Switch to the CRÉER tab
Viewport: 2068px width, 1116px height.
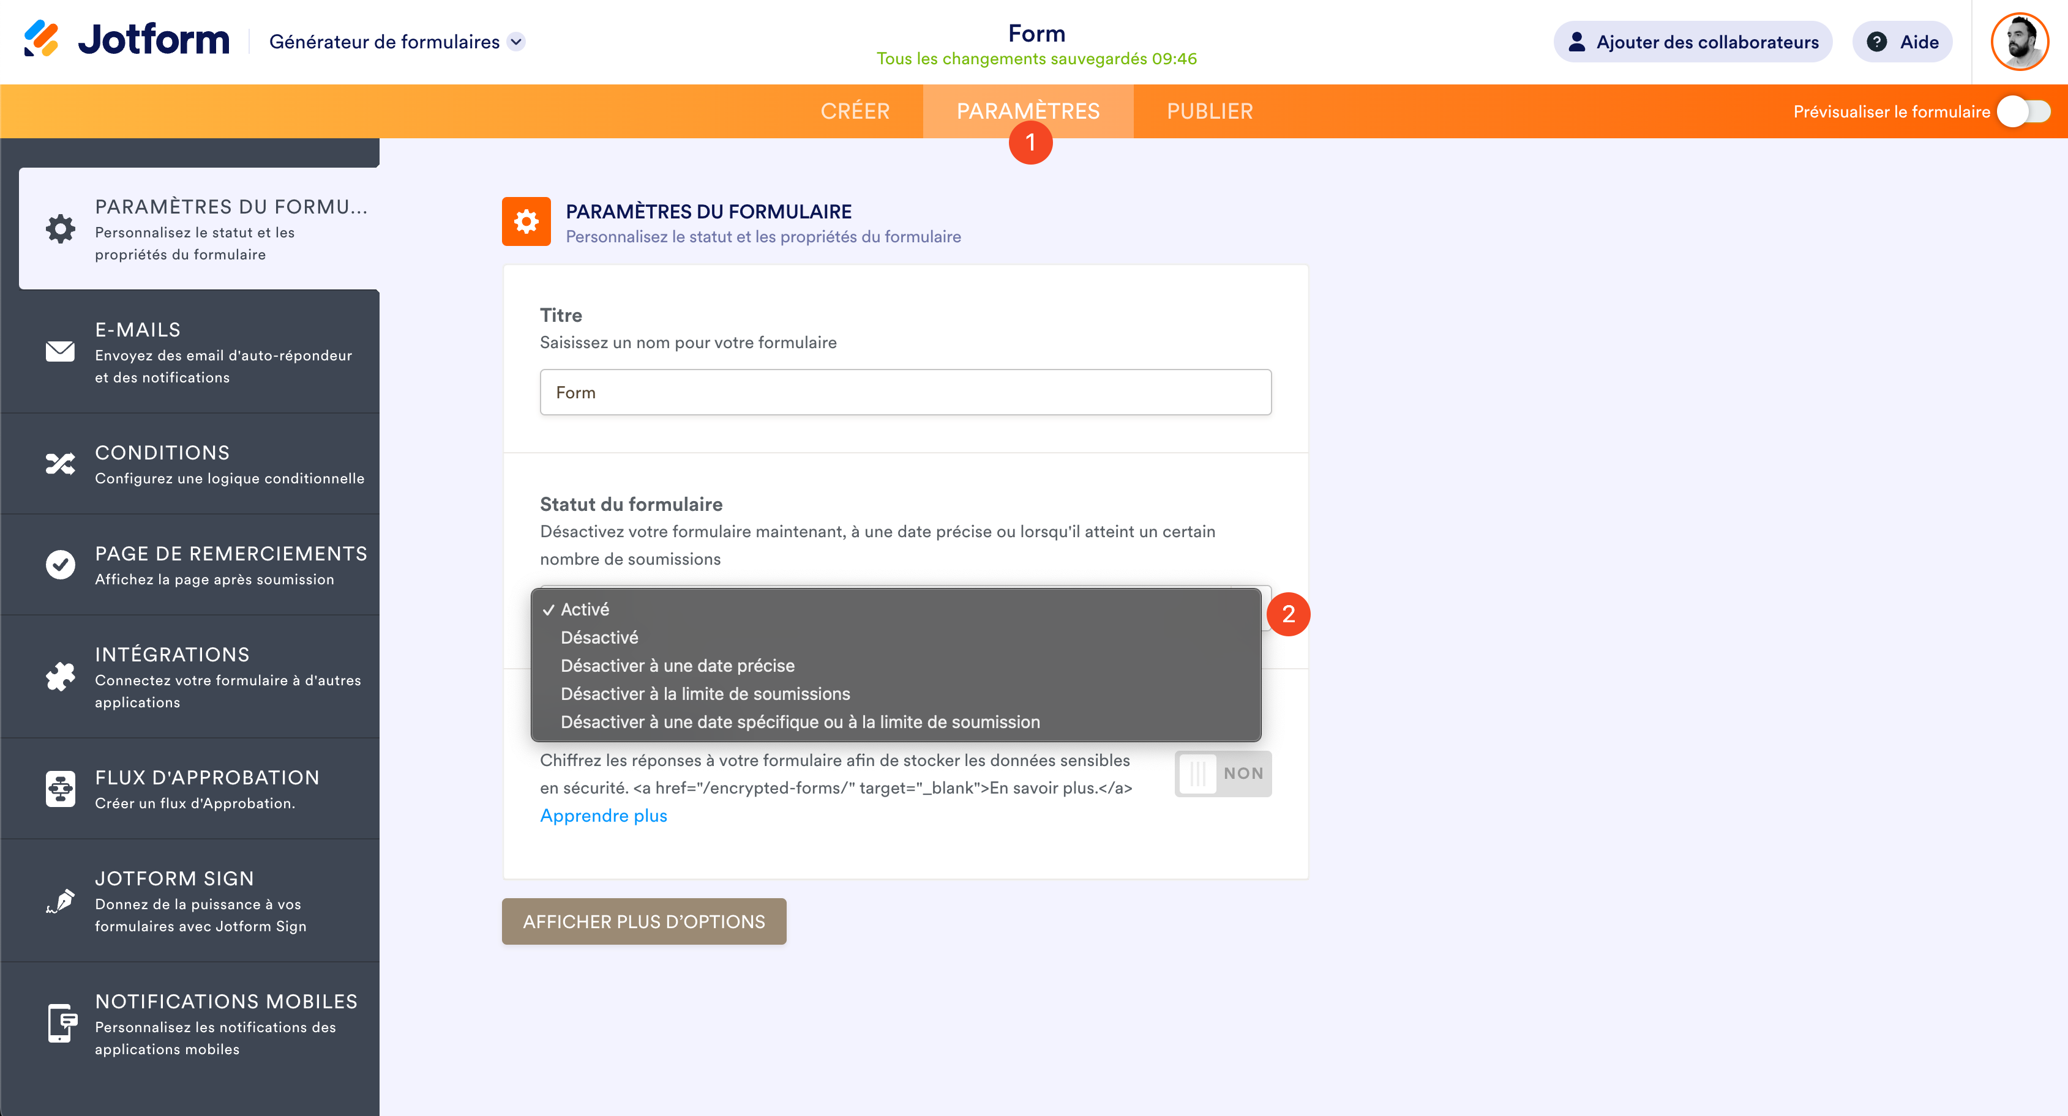(x=855, y=111)
